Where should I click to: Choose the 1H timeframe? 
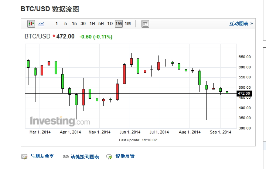(92, 24)
